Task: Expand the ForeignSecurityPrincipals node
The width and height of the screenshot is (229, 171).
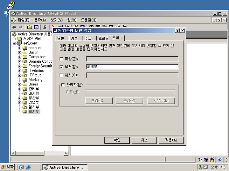Action: click(20, 66)
